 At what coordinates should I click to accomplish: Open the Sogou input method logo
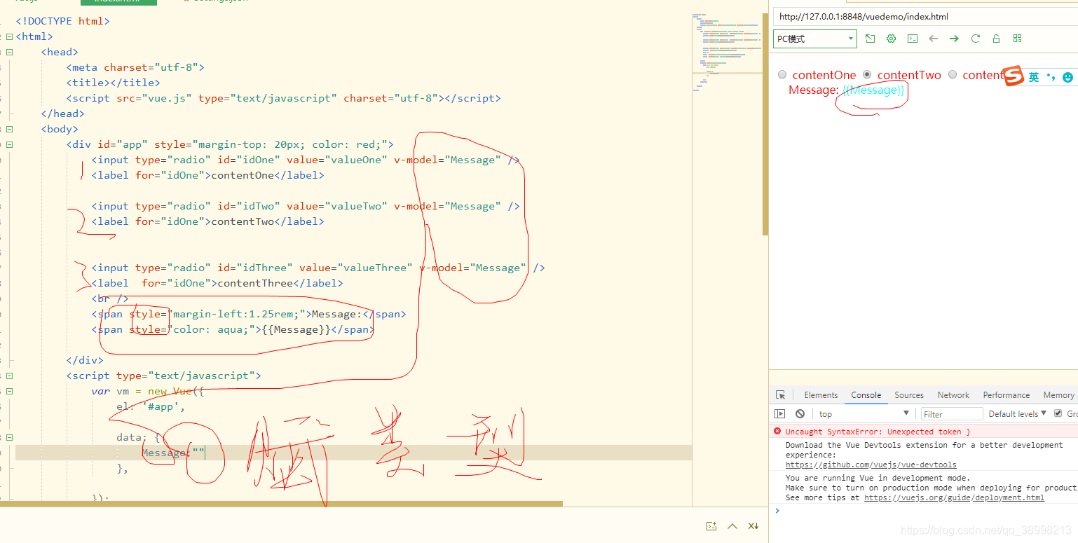pos(1013,76)
